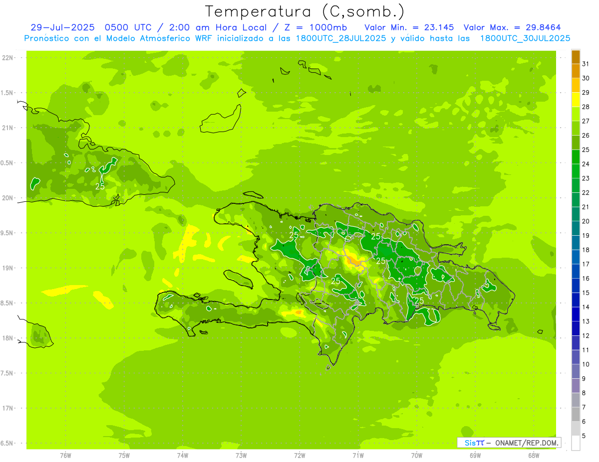Click the "26" color bar label

pos(586,136)
